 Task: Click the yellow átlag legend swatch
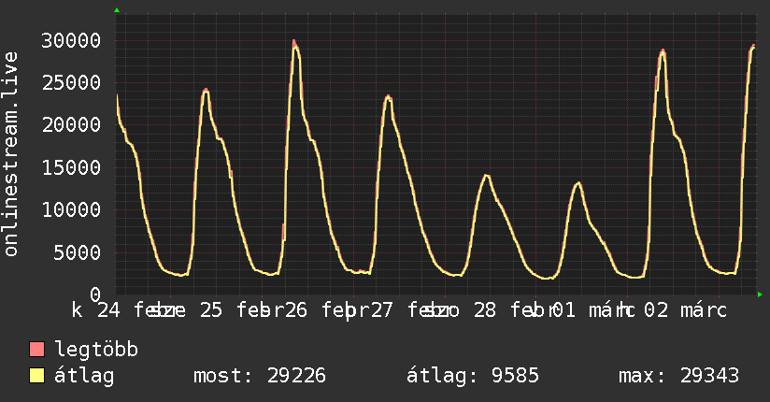point(36,376)
